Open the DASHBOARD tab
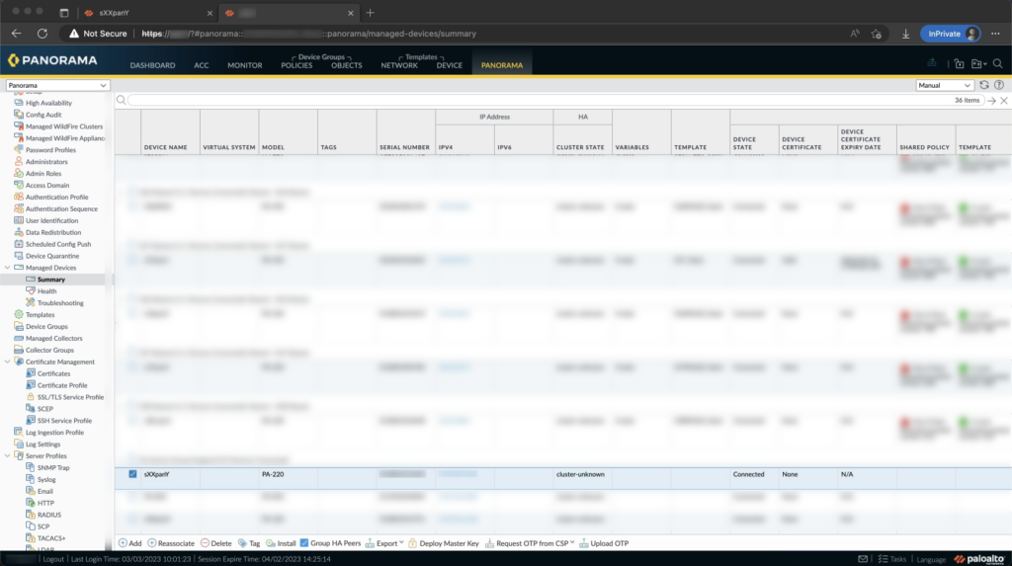 (152, 65)
